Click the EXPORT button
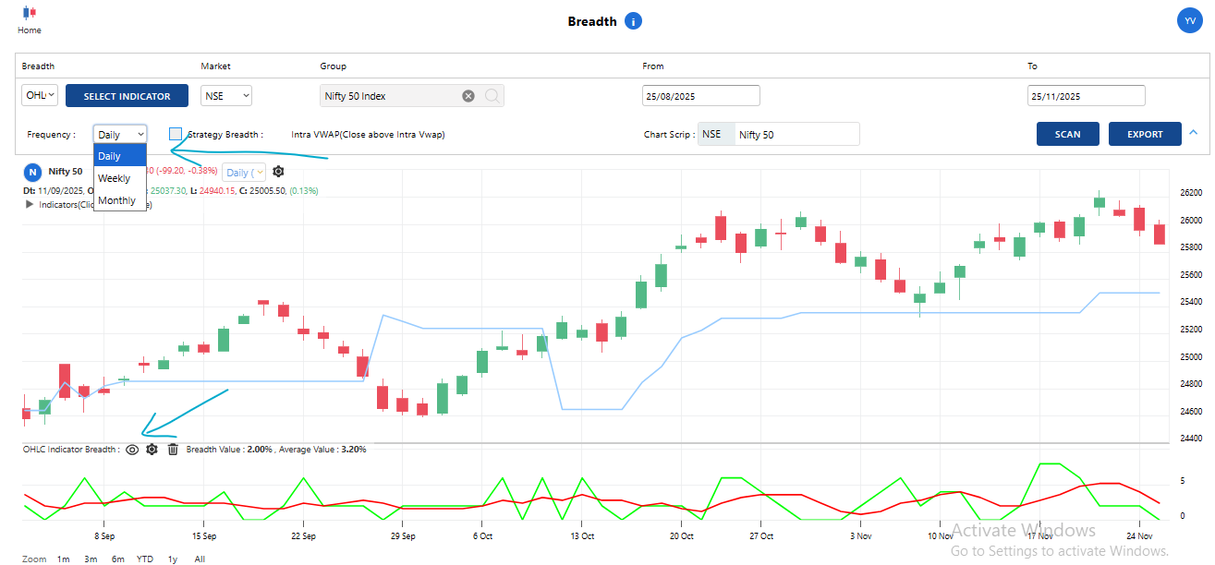The width and height of the screenshot is (1215, 565). point(1145,134)
